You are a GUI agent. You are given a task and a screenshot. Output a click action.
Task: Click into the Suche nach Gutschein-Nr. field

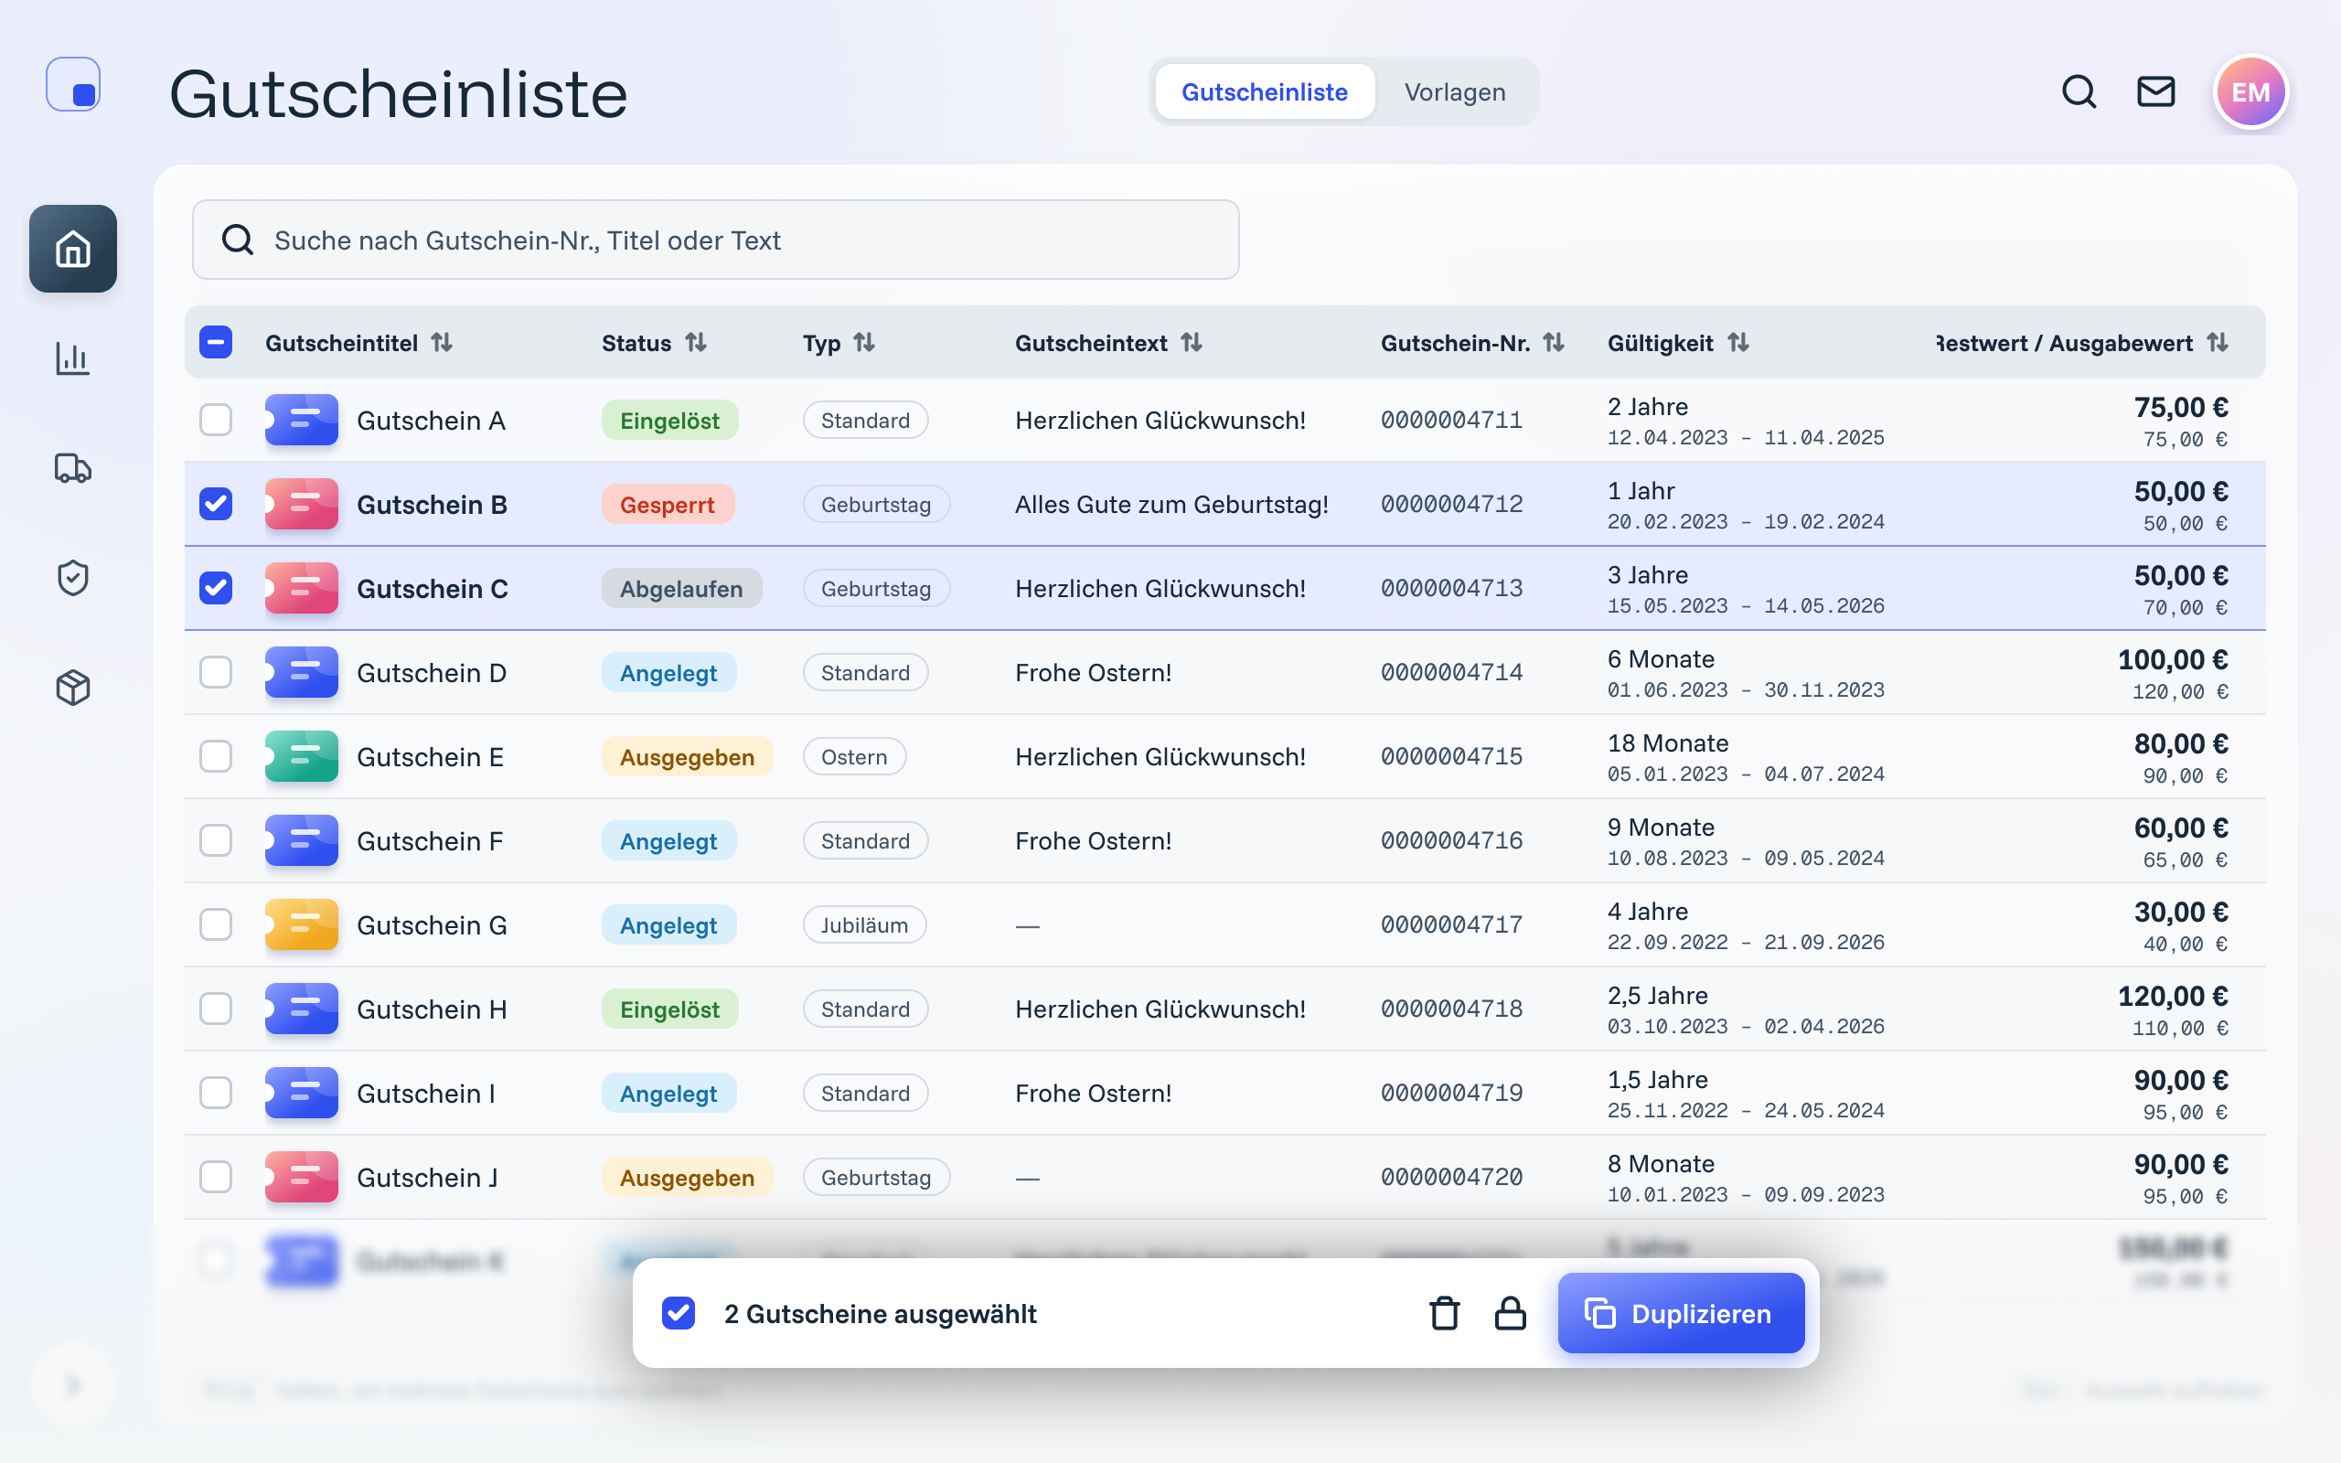(x=716, y=240)
